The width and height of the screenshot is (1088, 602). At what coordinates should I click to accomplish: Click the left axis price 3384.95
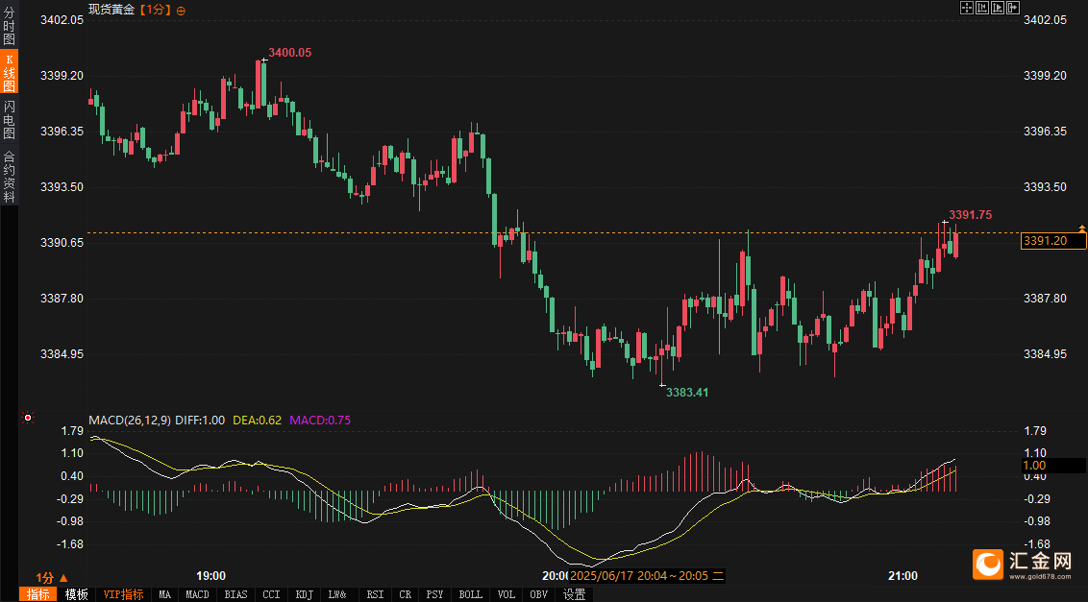pos(62,353)
